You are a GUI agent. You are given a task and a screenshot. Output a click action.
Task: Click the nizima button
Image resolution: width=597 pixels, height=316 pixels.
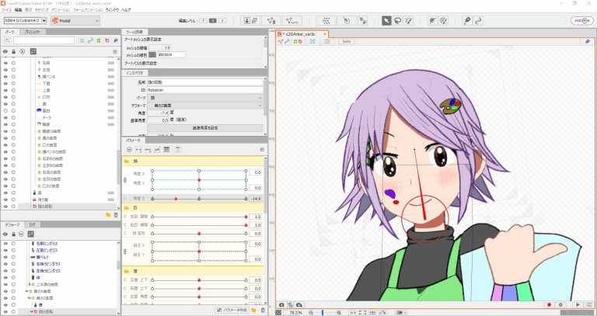(x=582, y=21)
